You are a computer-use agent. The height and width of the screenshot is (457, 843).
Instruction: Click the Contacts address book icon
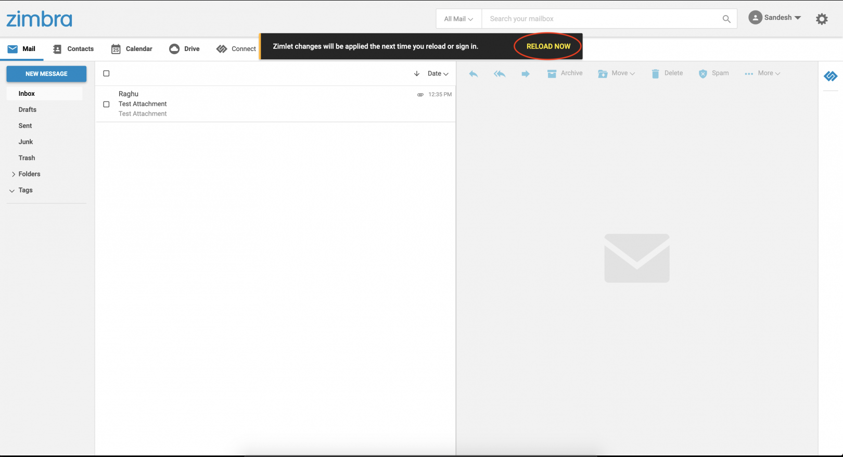click(57, 49)
